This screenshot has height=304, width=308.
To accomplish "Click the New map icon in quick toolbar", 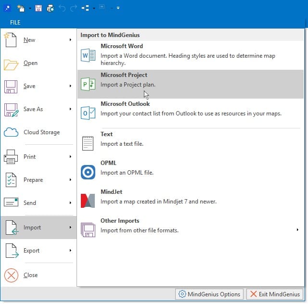I will pyautogui.click(x=21, y=8).
